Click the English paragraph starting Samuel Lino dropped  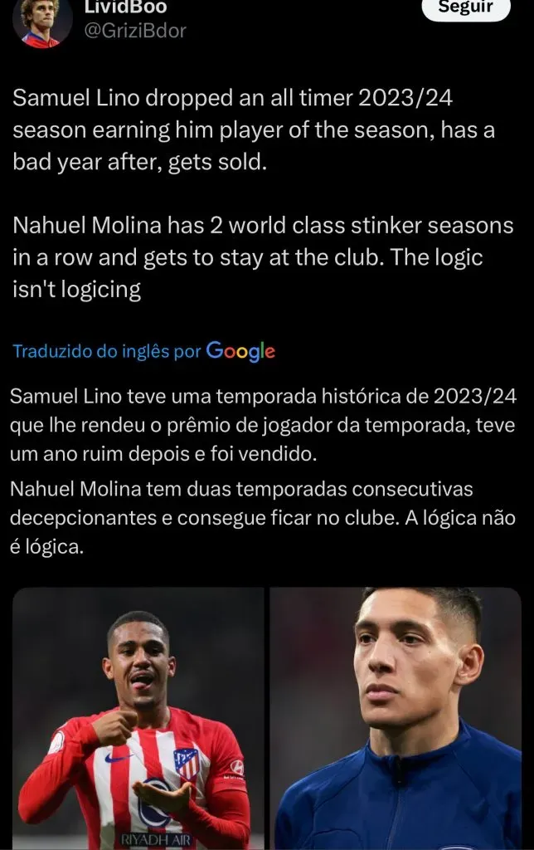coord(254,130)
